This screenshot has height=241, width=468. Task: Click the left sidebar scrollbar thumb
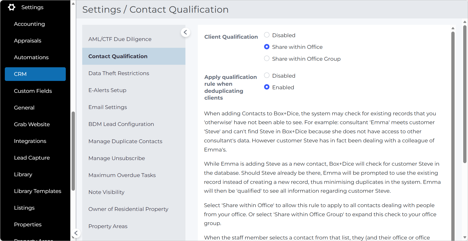click(73, 151)
